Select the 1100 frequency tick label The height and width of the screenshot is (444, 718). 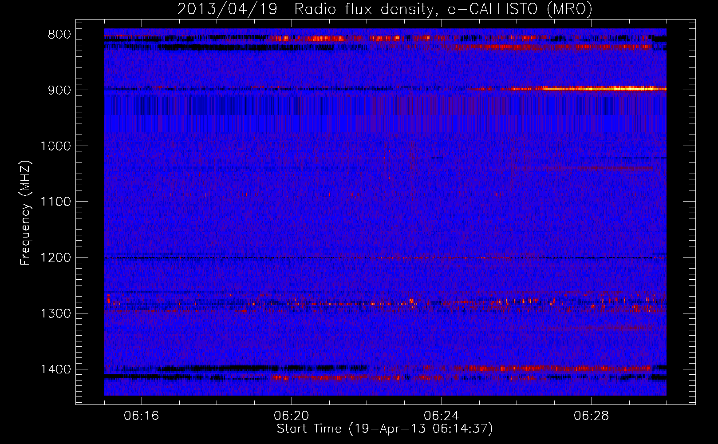point(55,202)
